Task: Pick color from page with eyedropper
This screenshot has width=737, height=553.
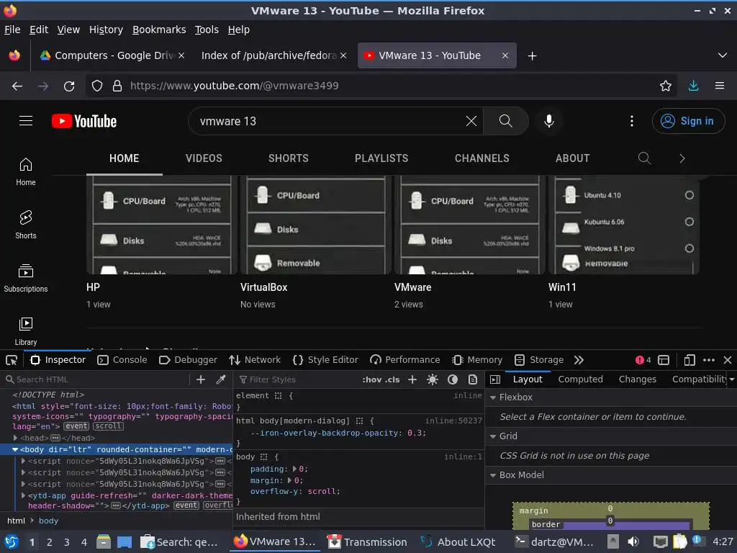Action: [x=220, y=379]
